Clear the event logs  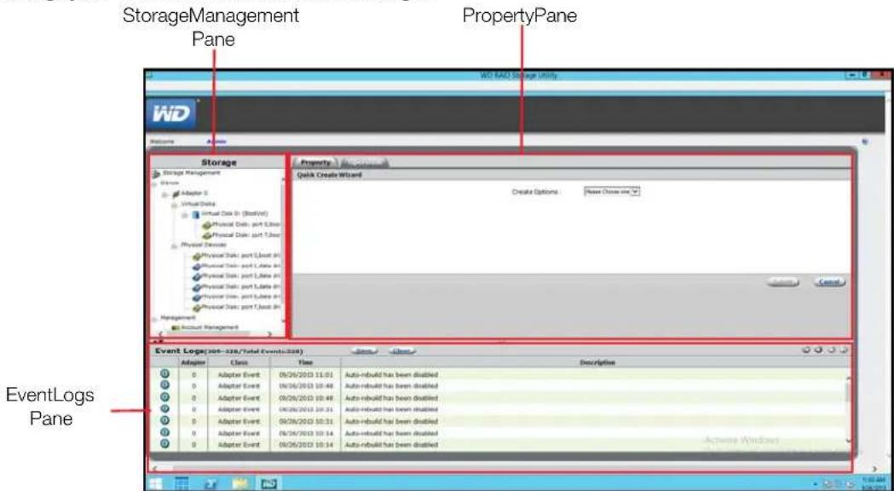(402, 350)
